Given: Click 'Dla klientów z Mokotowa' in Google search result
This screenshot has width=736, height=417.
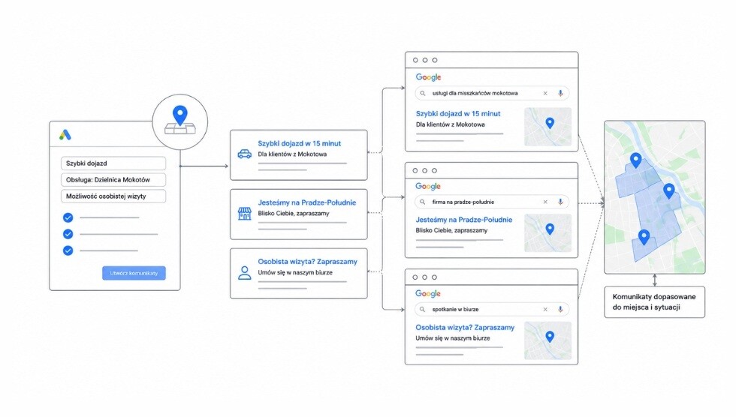Looking at the screenshot, I should pos(450,124).
